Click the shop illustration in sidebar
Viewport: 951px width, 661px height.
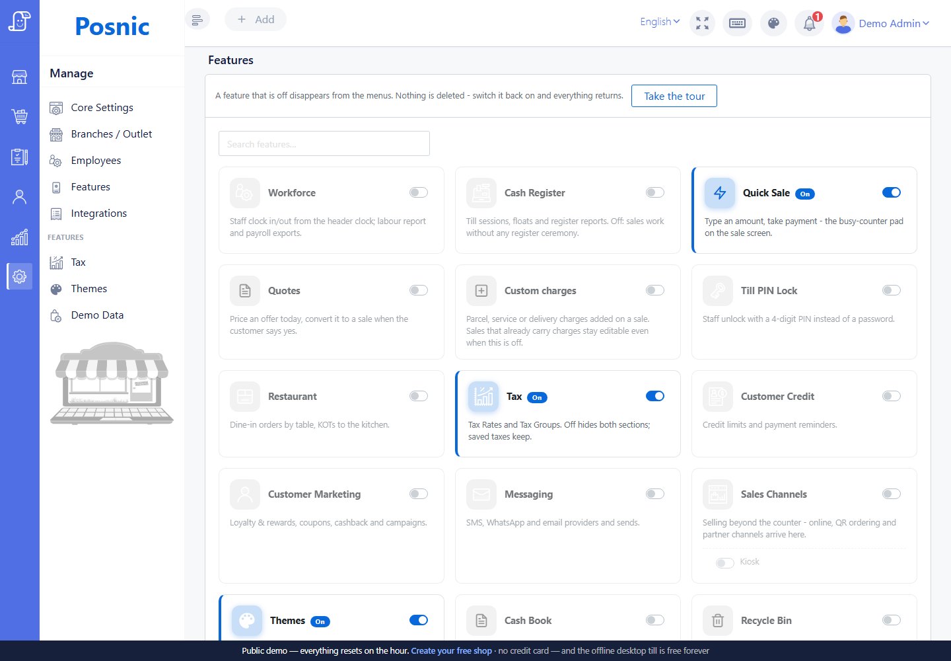tap(112, 383)
